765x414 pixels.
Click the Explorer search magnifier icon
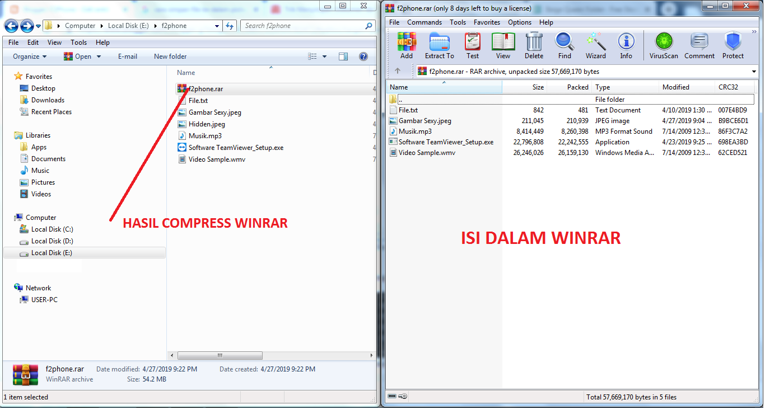pyautogui.click(x=368, y=26)
